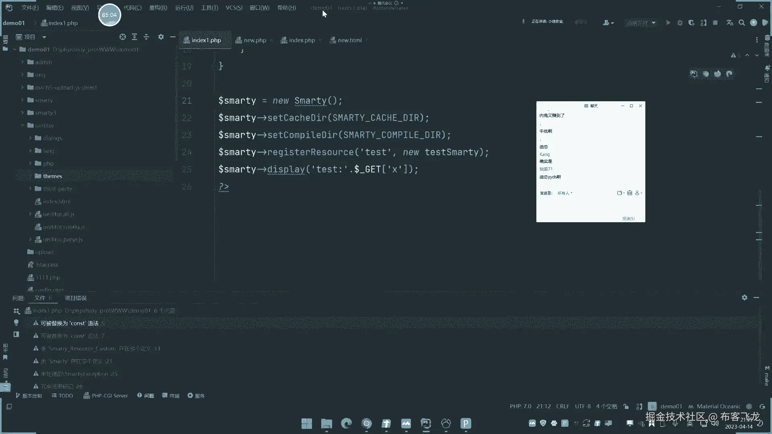Open project panel settings gear
This screenshot has width=772, height=434.
point(161,37)
